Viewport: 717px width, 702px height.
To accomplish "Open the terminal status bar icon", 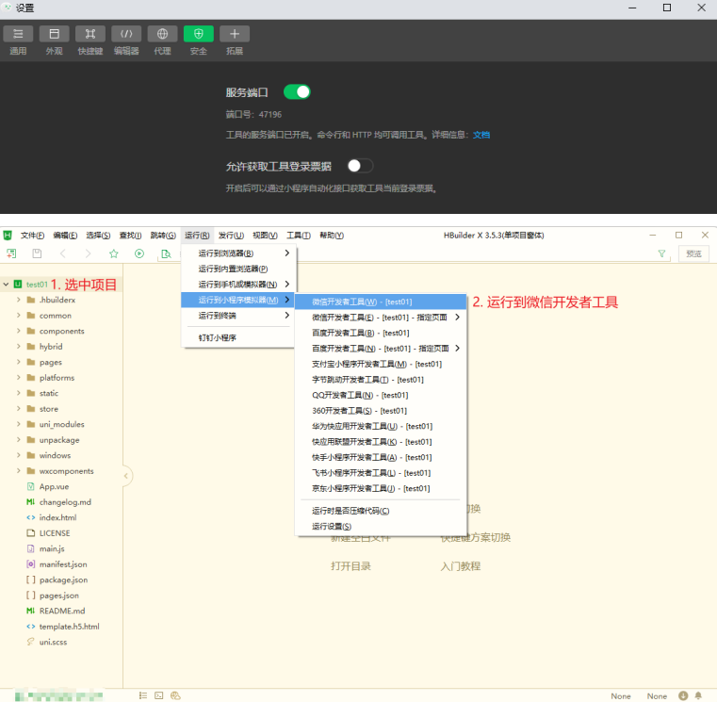I will point(158,695).
